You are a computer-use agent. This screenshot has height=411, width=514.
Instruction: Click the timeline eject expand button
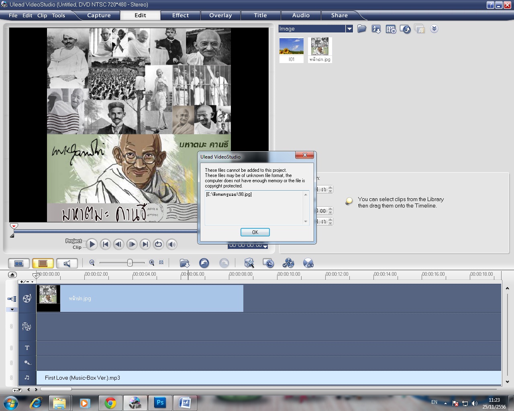[x=12, y=275]
